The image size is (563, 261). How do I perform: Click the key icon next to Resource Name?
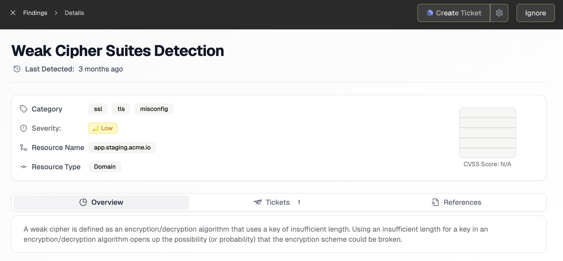24,147
